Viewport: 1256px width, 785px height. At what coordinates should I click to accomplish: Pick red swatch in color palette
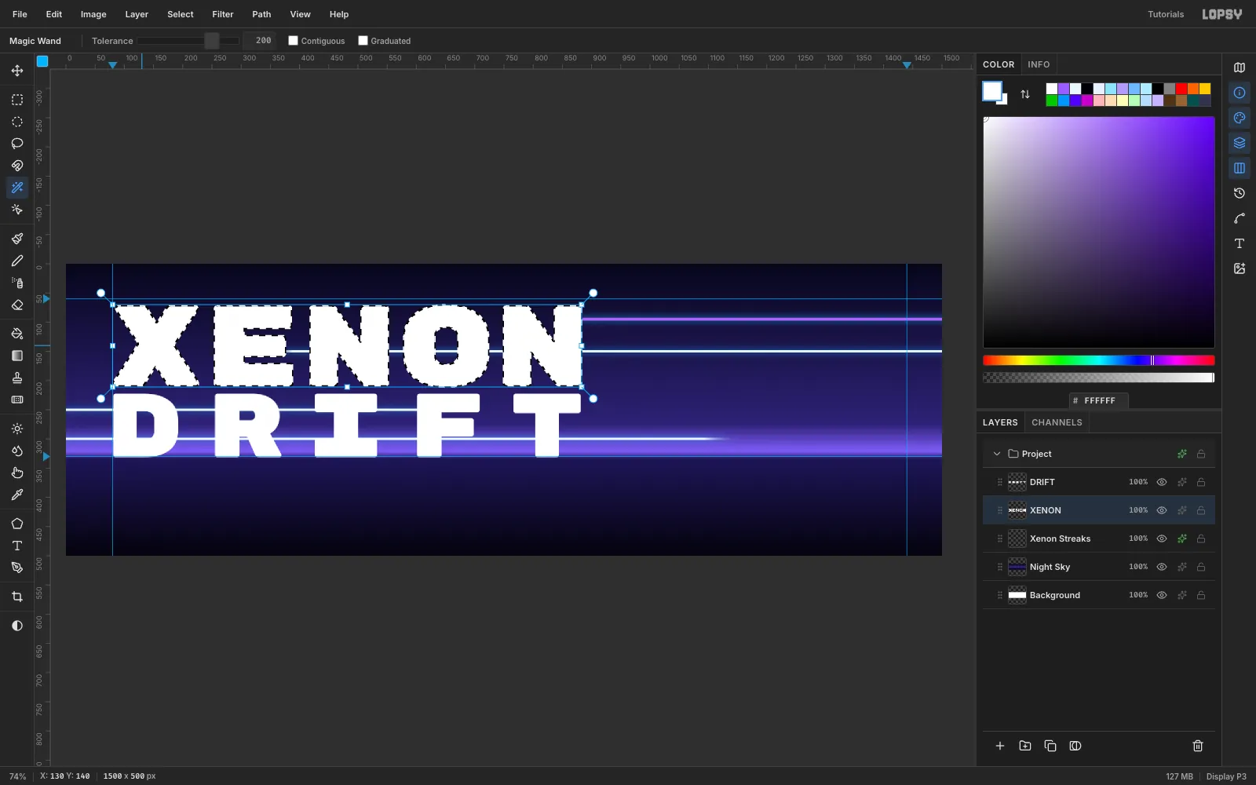pyautogui.click(x=1181, y=89)
